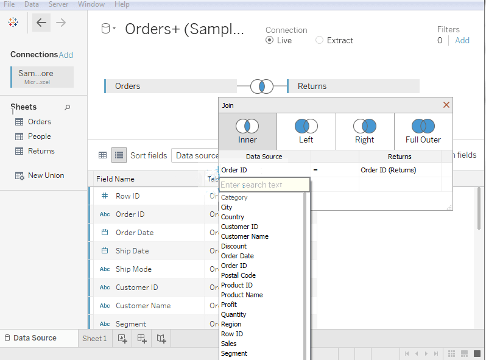
Task: Search sheets using the magnifier icon
Action: coord(67,107)
